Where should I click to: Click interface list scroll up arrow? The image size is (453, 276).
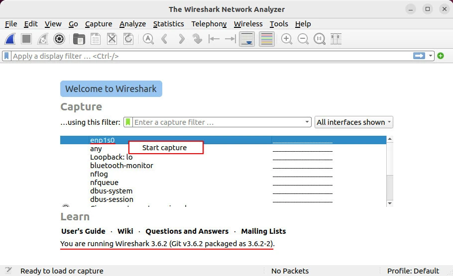tap(390, 139)
